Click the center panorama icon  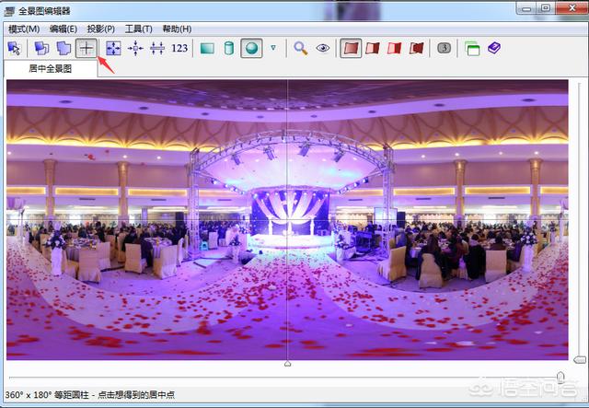[135, 48]
